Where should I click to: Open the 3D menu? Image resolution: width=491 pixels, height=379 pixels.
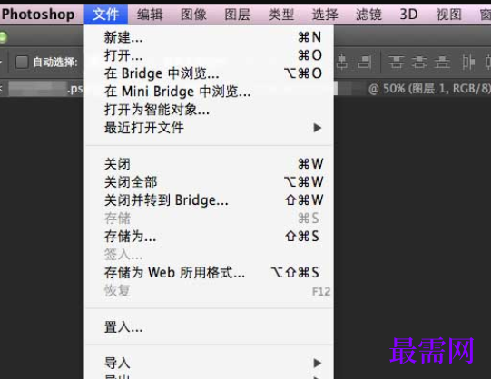(x=408, y=15)
